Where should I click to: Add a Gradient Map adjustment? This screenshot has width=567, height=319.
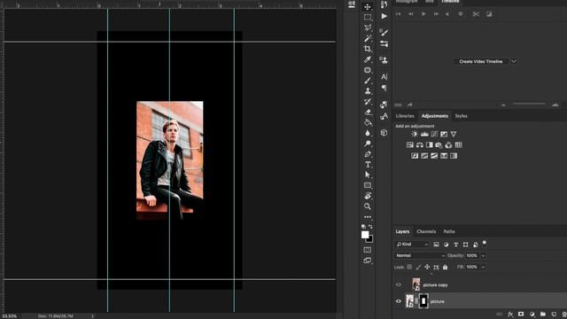454,156
